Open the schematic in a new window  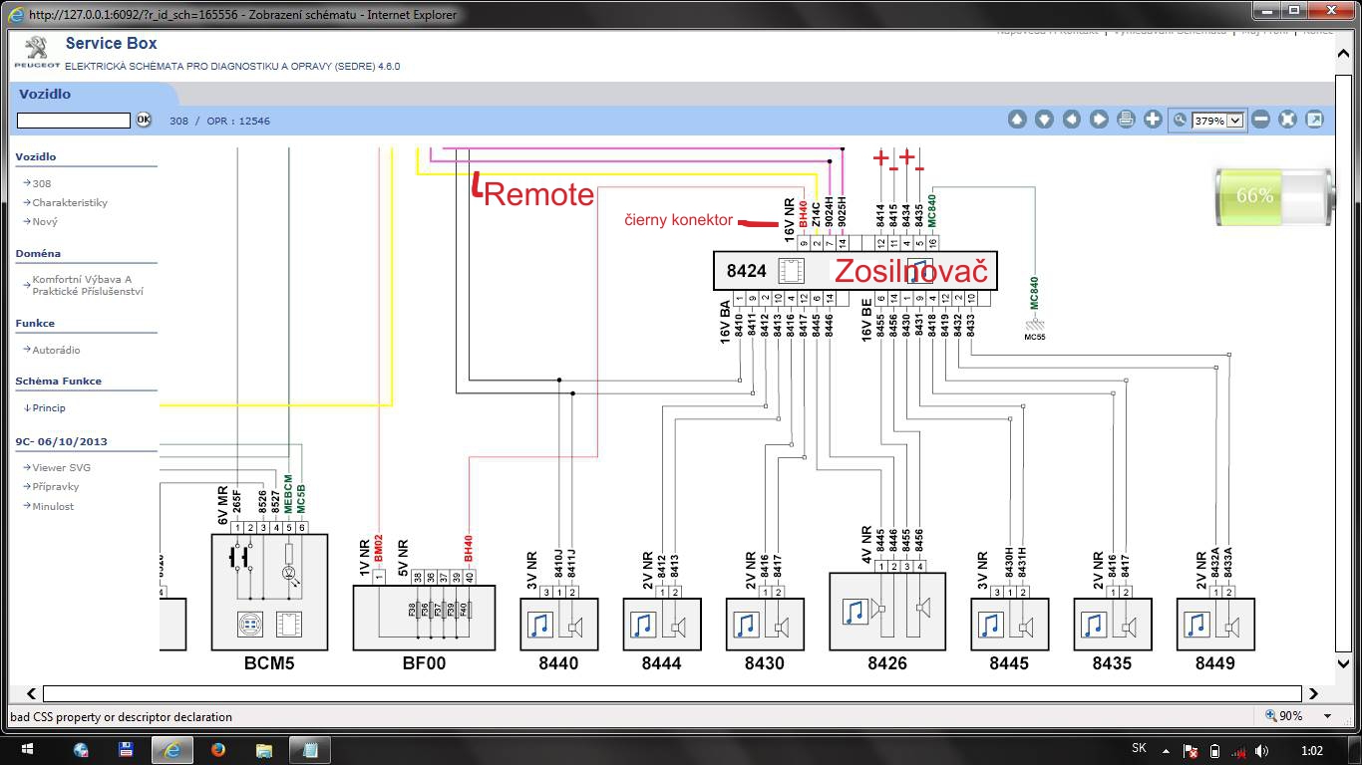[1314, 120]
